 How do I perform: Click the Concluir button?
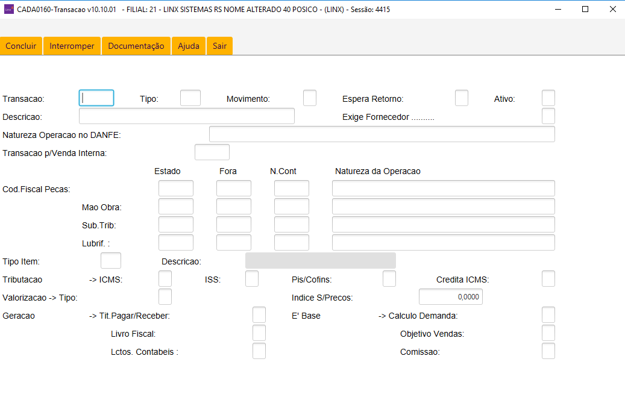21,46
